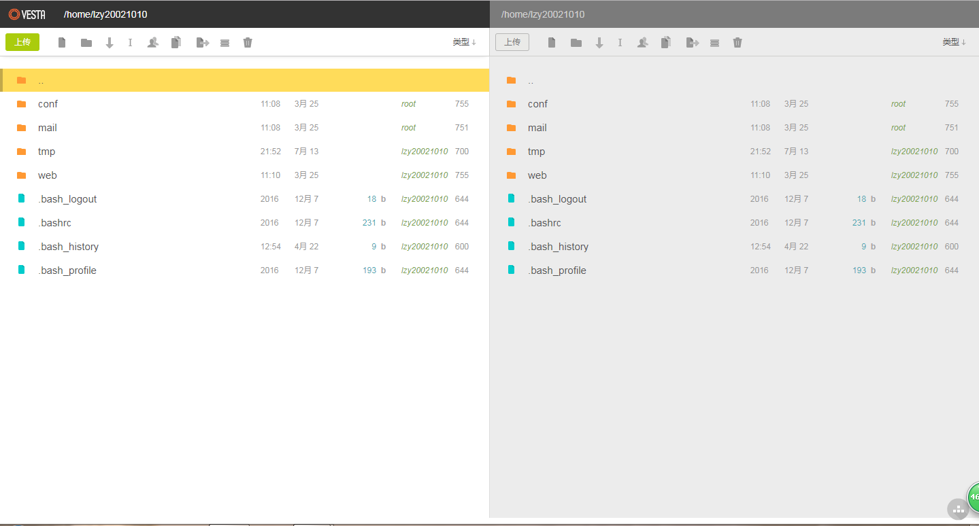Click the rename cursor icon in left pane

130,42
